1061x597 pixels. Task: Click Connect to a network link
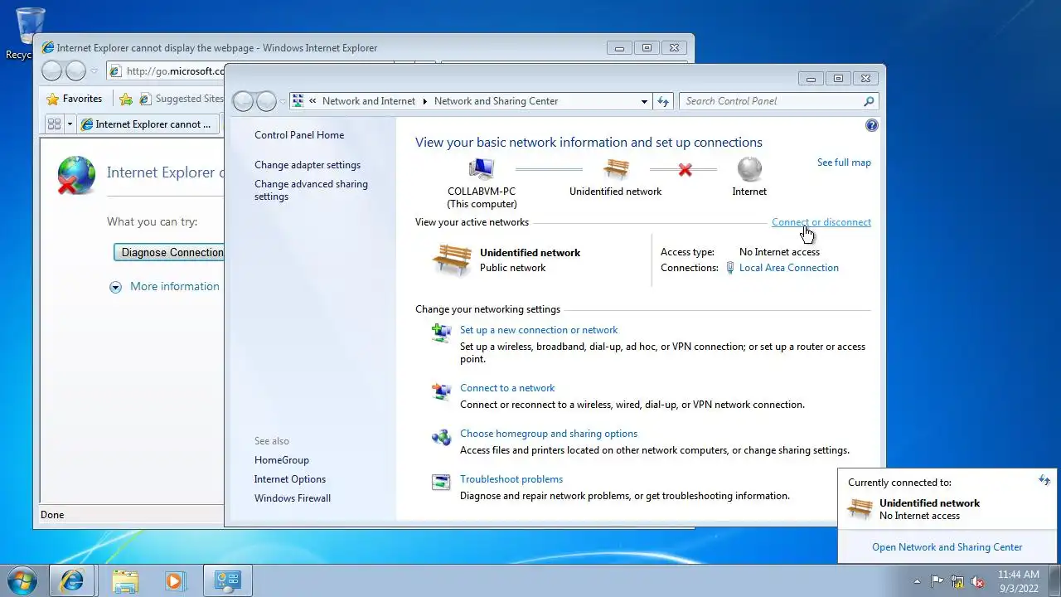coord(507,388)
